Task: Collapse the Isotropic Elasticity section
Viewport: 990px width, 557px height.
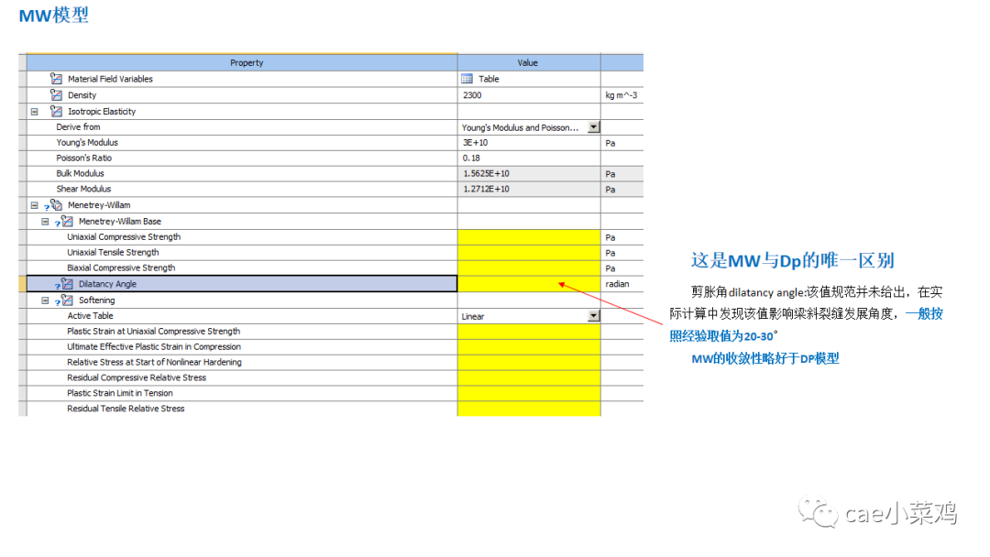Action: (33, 111)
